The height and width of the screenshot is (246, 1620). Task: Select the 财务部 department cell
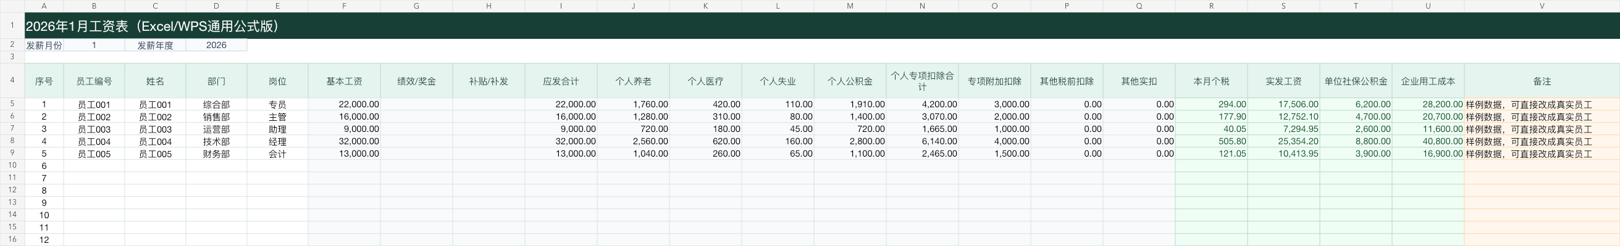pos(216,154)
